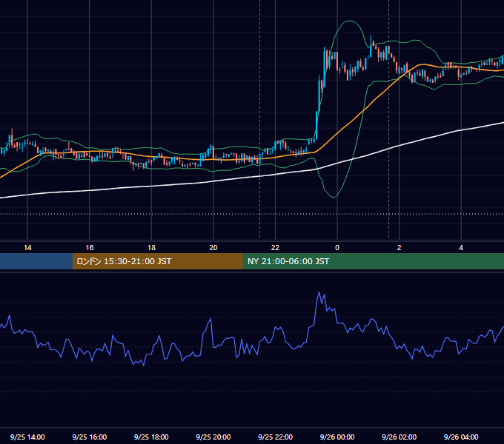Click the upper Bollinger band peak after midnight
Viewport: 504px width, 444px height.
(x=349, y=21)
